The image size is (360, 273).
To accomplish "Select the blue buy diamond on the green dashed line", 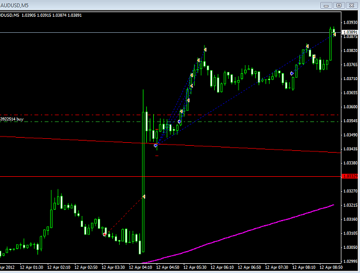I will [x=179, y=122].
